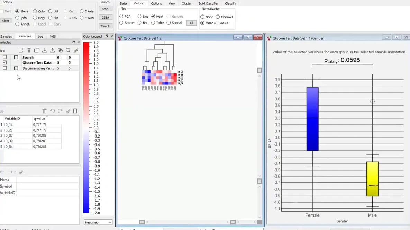This screenshot has height=230, width=410.
Task: Create a new variable list
Action: tap(21, 50)
